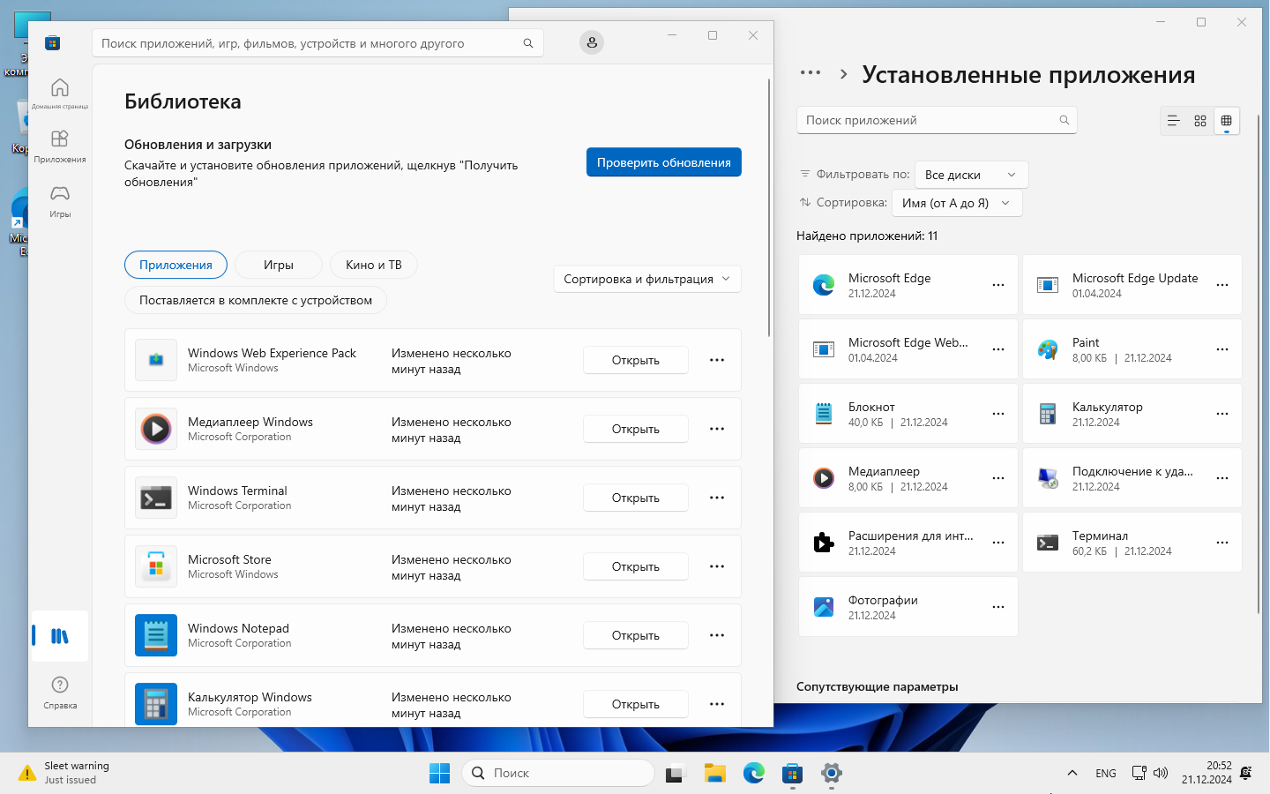Click the Калькулятор card in Settings
This screenshot has height=794, width=1270.
pyautogui.click(x=1132, y=414)
